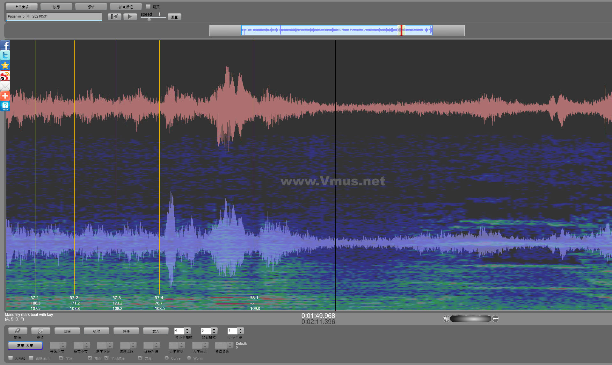Image resolution: width=612 pixels, height=365 pixels.
Task: Click the 0:01:49.968 current time readout
Action: [318, 316]
